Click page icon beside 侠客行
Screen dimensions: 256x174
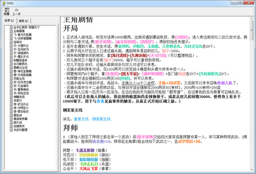coord(11,101)
